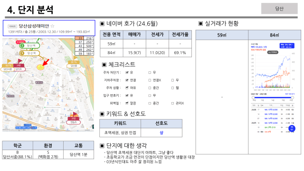Open the blue 매매/전세 type dropdown on chart
Screen dimensions: 304x171
(x=287, y=46)
